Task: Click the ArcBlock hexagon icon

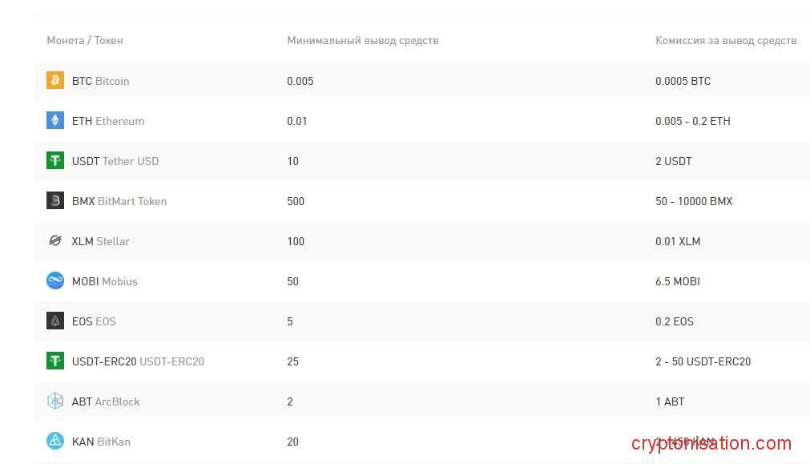Action: point(54,401)
